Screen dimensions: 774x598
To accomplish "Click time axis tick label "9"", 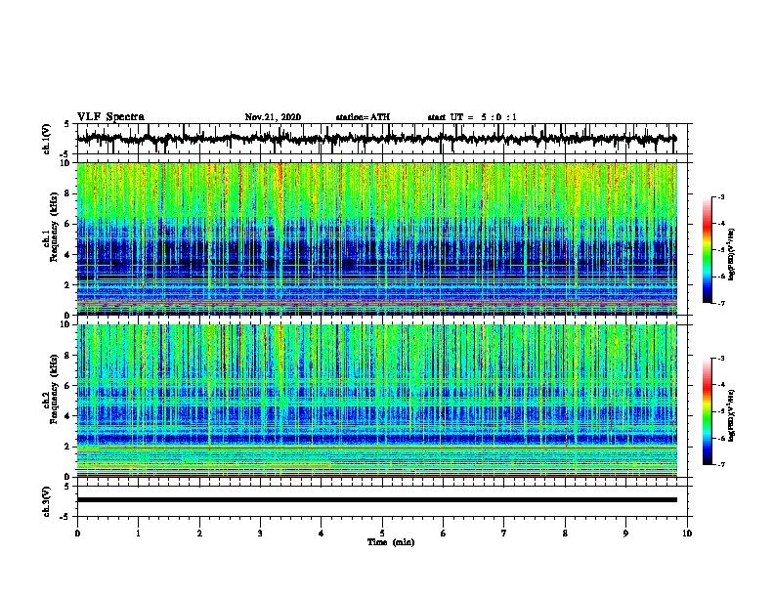I will 625,534.
